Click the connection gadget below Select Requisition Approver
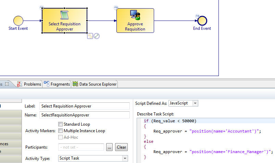Image resolution: width=275 pixels, height=163 pixels. [97, 36]
